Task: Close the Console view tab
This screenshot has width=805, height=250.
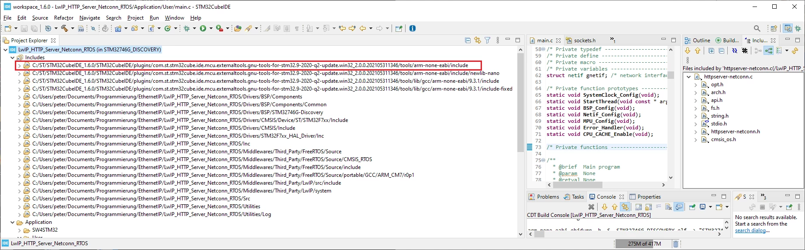Action: tap(622, 197)
